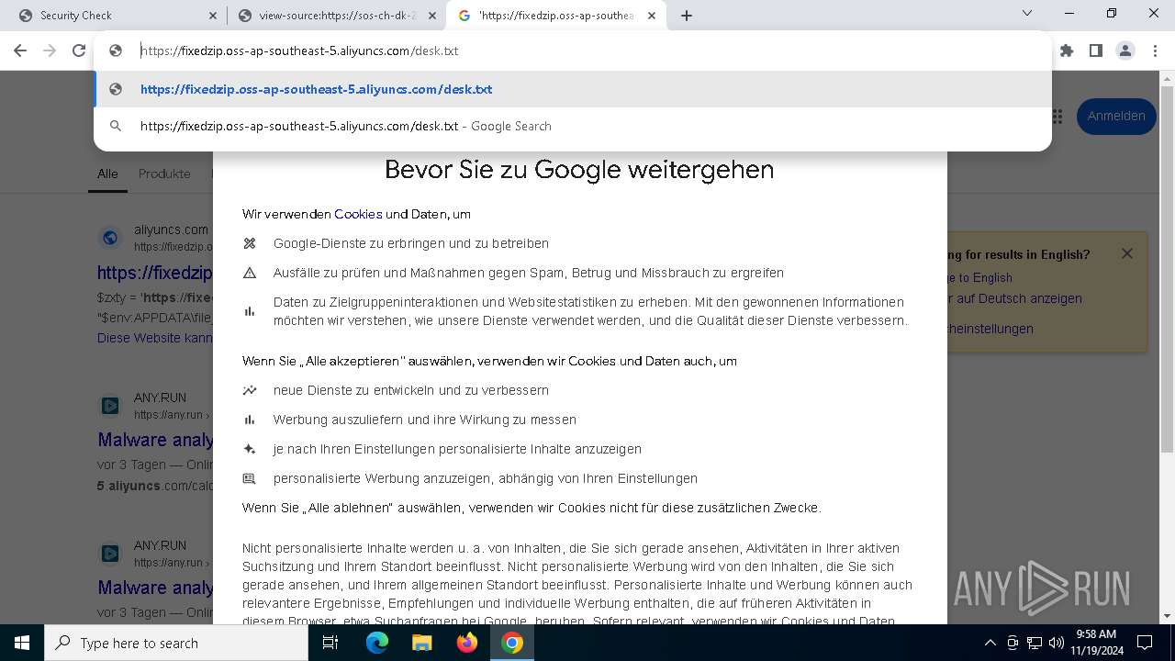Reload the current page
The width and height of the screenshot is (1175, 661).
click(x=79, y=50)
